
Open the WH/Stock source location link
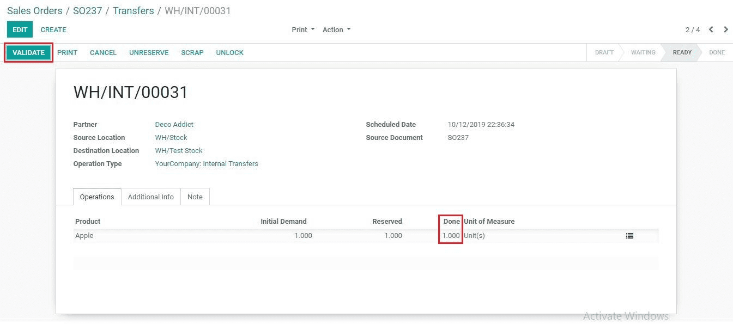[171, 138]
